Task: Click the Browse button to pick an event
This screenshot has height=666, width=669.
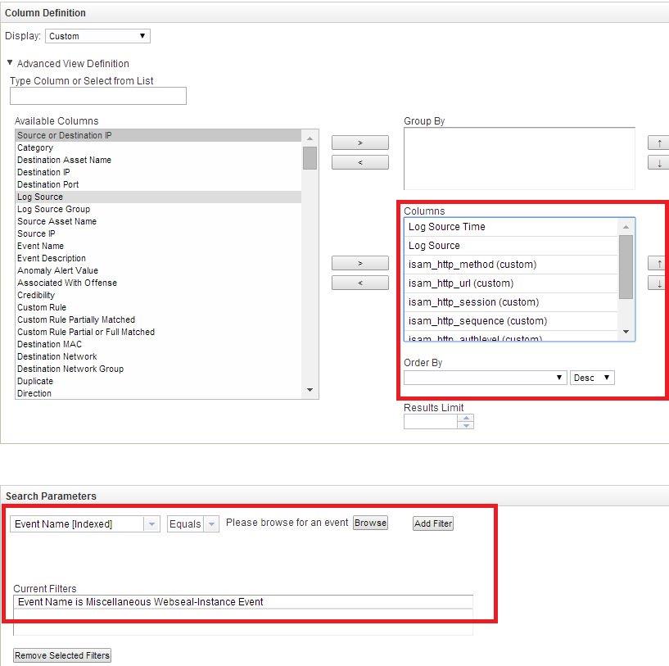Action: click(369, 523)
